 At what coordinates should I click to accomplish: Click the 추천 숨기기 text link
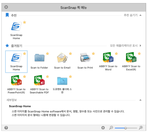point(130,15)
